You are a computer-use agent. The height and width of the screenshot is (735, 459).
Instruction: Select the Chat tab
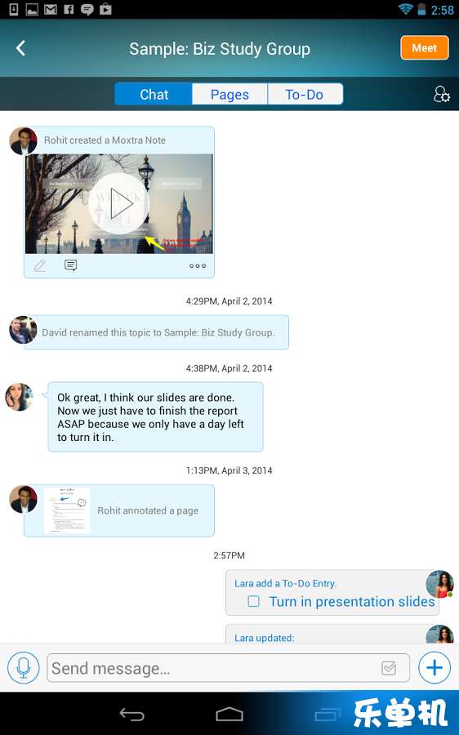(154, 94)
